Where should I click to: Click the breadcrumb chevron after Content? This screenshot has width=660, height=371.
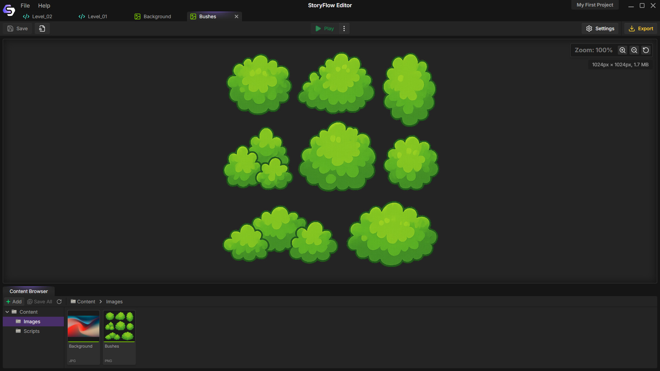(101, 302)
